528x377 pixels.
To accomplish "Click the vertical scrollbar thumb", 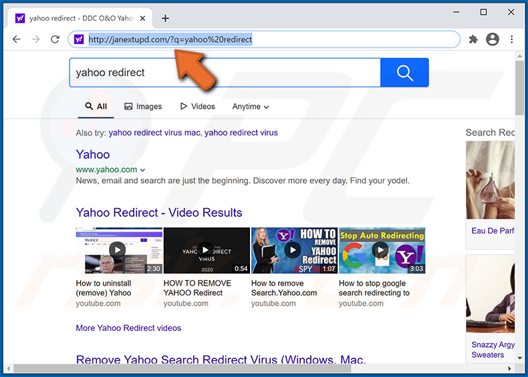I will pyautogui.click(x=519, y=88).
